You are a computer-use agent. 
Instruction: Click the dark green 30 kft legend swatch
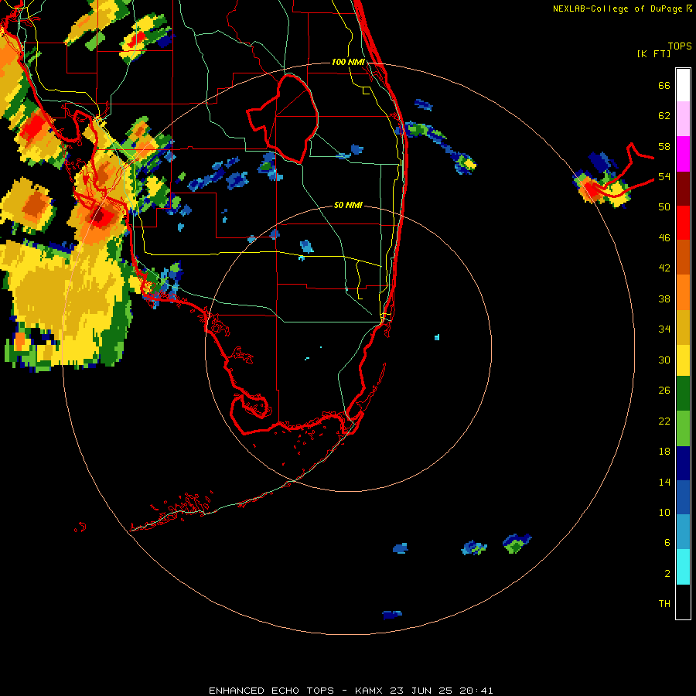(x=683, y=394)
